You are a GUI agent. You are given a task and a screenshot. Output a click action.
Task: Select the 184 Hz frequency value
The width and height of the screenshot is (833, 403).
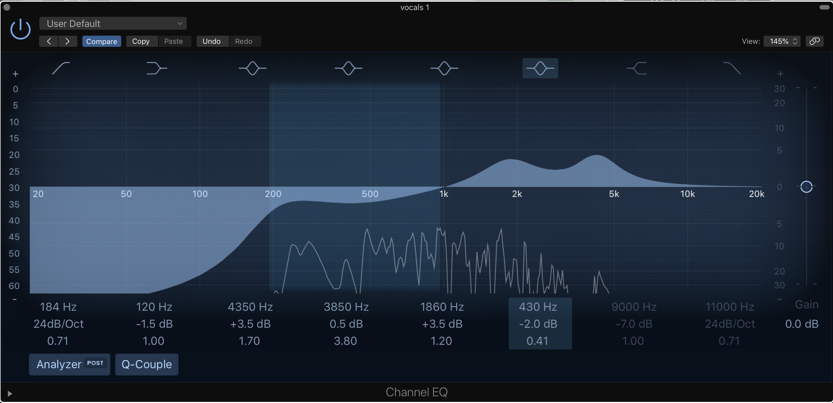(58, 306)
